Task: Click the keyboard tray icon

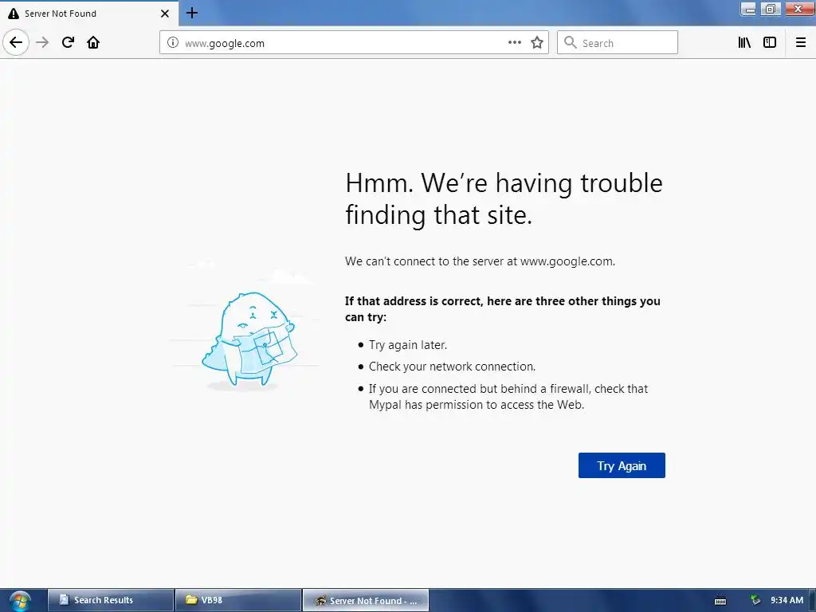Action: pyautogui.click(x=720, y=601)
